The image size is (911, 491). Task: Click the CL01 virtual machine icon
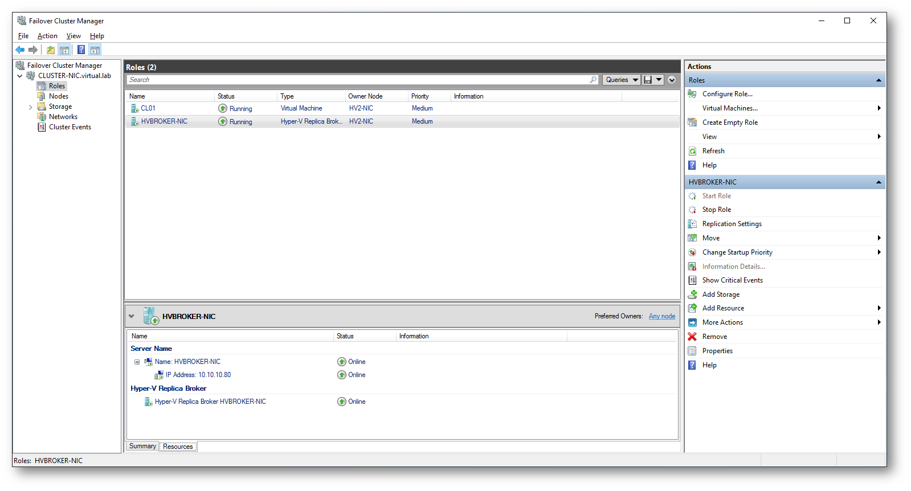pyautogui.click(x=134, y=108)
